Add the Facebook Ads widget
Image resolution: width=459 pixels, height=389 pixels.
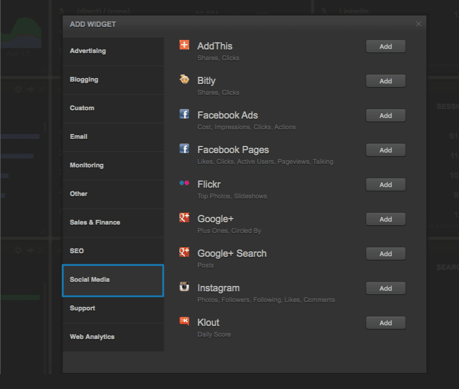(x=386, y=116)
